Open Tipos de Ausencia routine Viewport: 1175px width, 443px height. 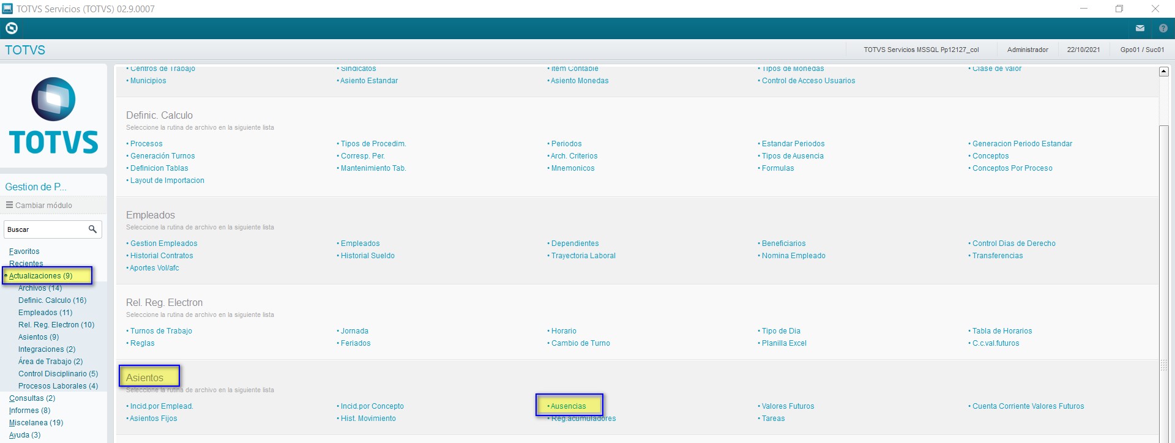tap(793, 156)
